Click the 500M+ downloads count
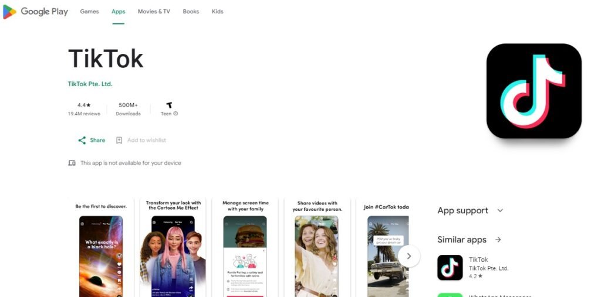601x297 pixels. [128, 105]
